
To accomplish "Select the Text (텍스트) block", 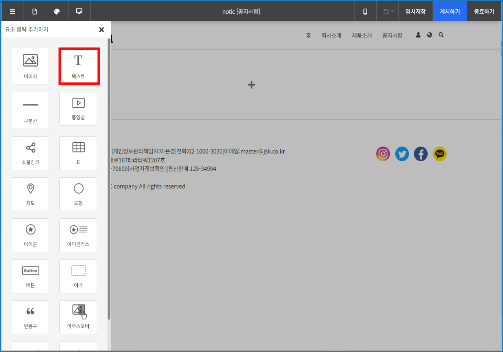I will click(x=78, y=66).
